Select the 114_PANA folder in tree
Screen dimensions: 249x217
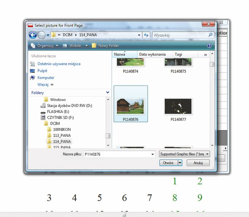coord(62,142)
